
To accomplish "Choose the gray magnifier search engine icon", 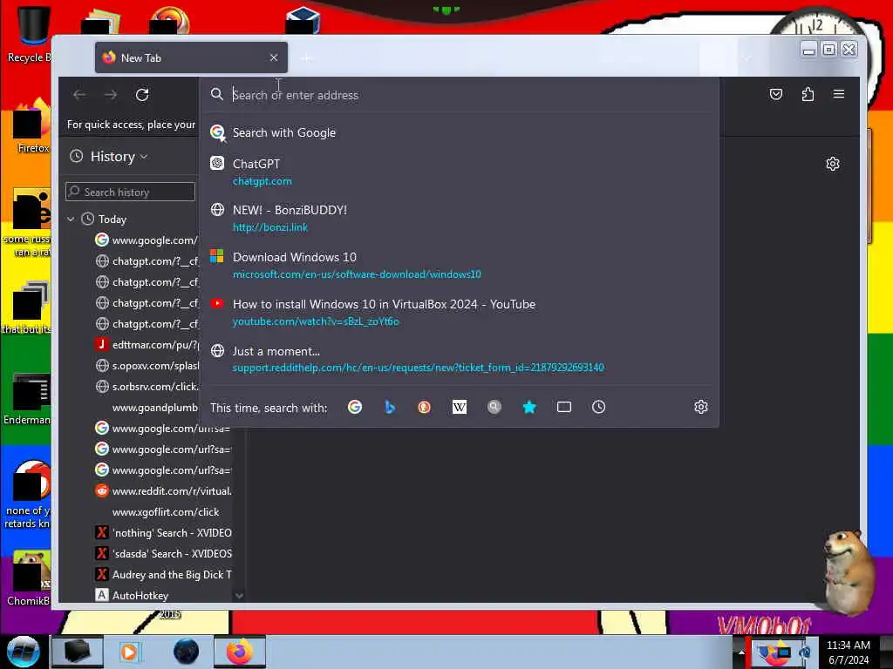I will pos(494,407).
